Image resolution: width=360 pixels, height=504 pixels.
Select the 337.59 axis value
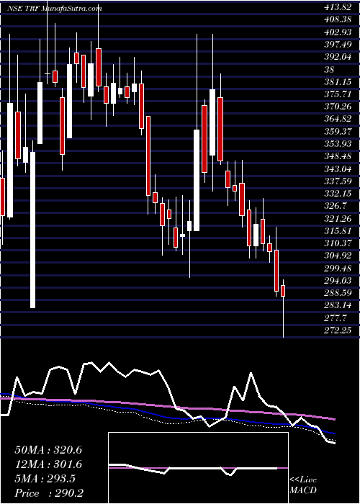(x=338, y=181)
